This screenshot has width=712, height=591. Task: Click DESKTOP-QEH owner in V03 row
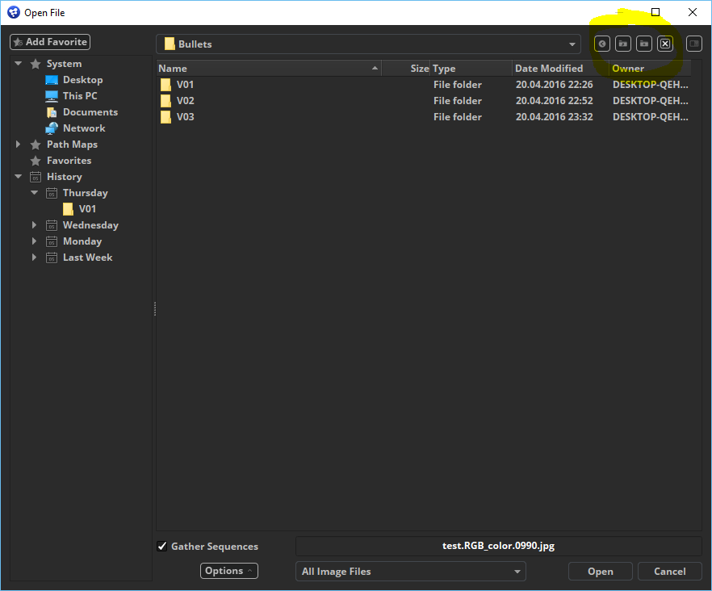click(651, 117)
